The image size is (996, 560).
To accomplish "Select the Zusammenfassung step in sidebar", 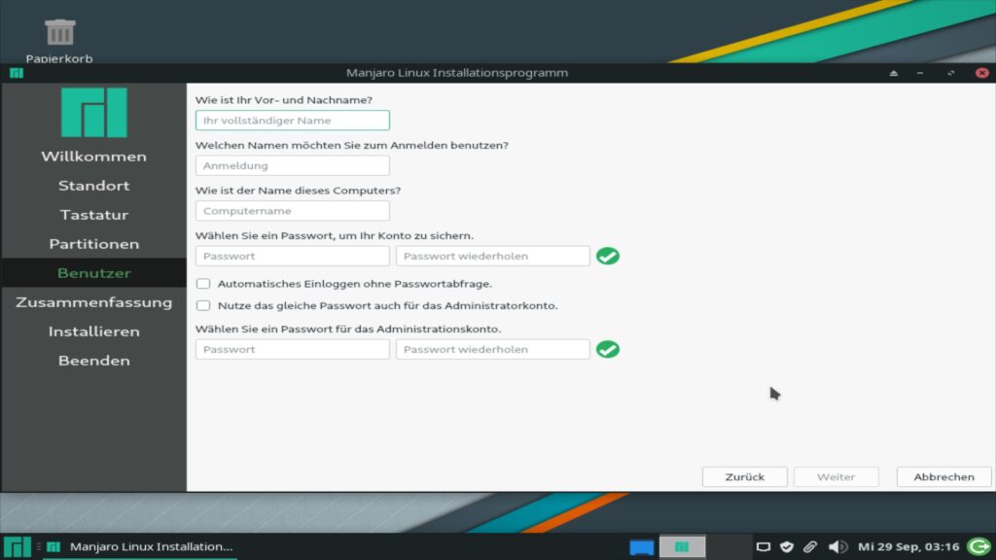I will tap(94, 302).
